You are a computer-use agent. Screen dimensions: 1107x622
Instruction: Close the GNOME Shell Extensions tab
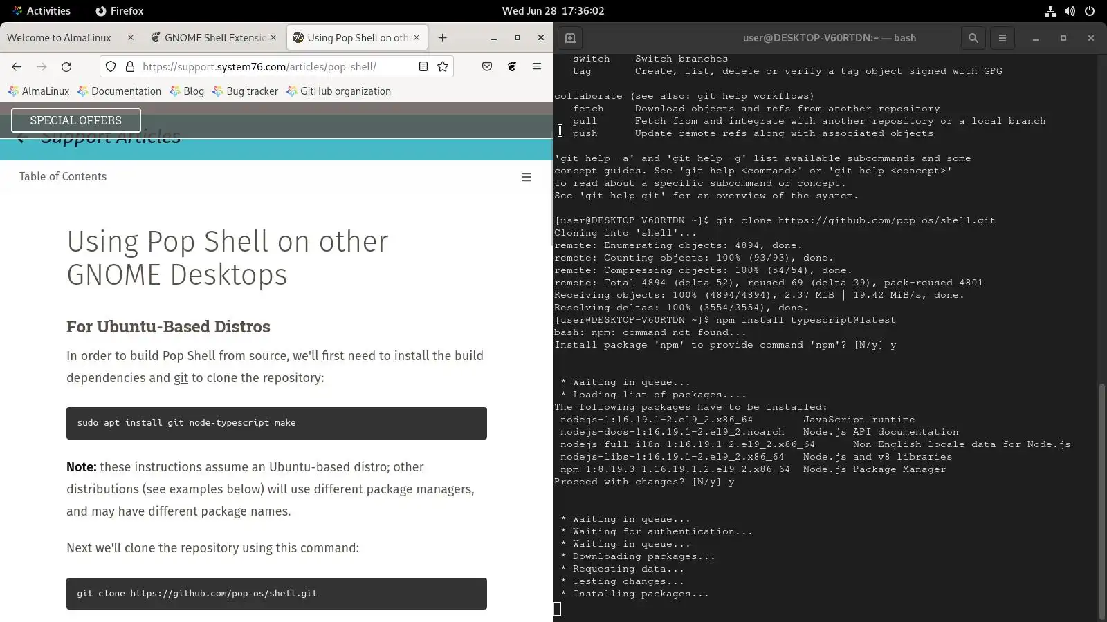273,37
